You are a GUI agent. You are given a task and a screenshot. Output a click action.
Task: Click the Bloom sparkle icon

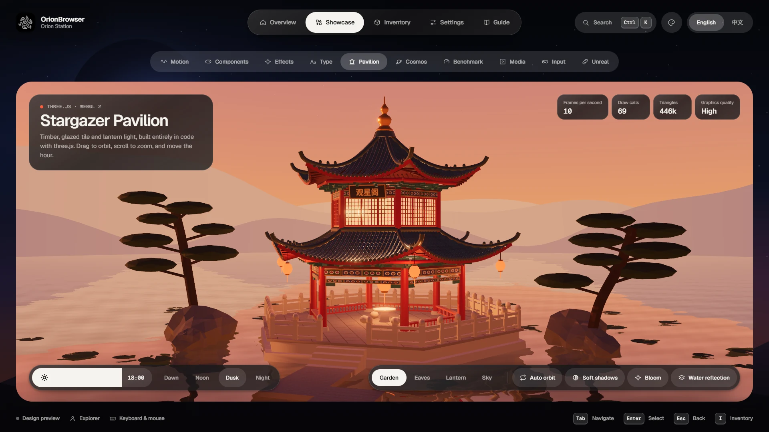[x=638, y=378]
